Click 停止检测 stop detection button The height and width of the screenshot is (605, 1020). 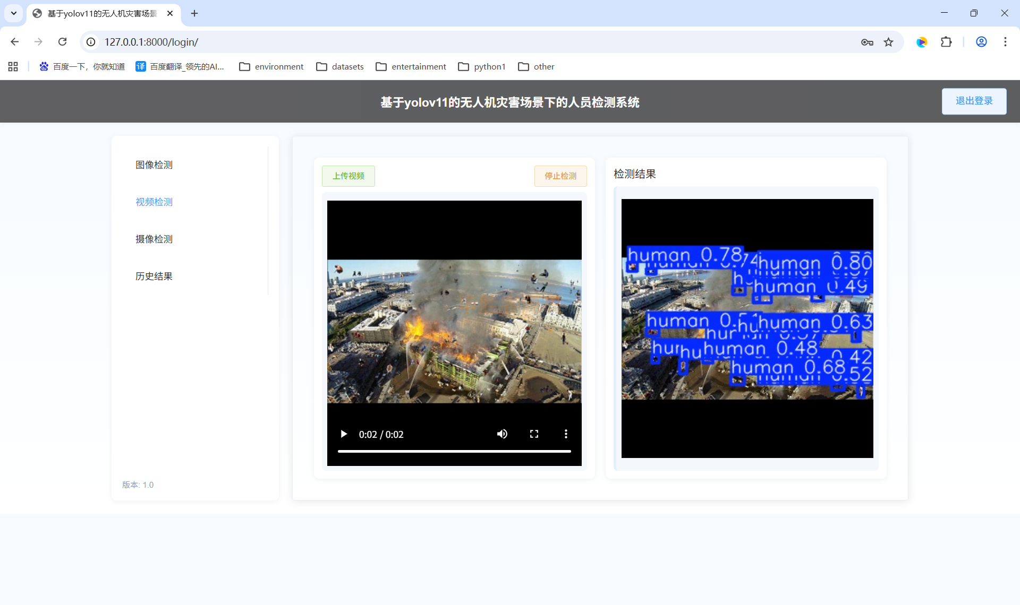tap(560, 176)
